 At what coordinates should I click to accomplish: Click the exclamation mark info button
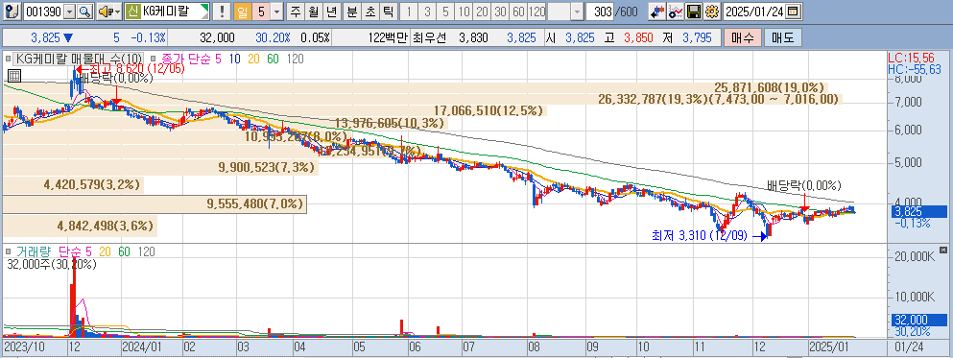click(223, 12)
